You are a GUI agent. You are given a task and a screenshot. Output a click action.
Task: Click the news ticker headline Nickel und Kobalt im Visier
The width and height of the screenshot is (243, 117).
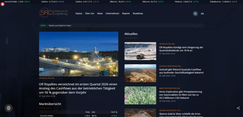[x=60, y=26]
